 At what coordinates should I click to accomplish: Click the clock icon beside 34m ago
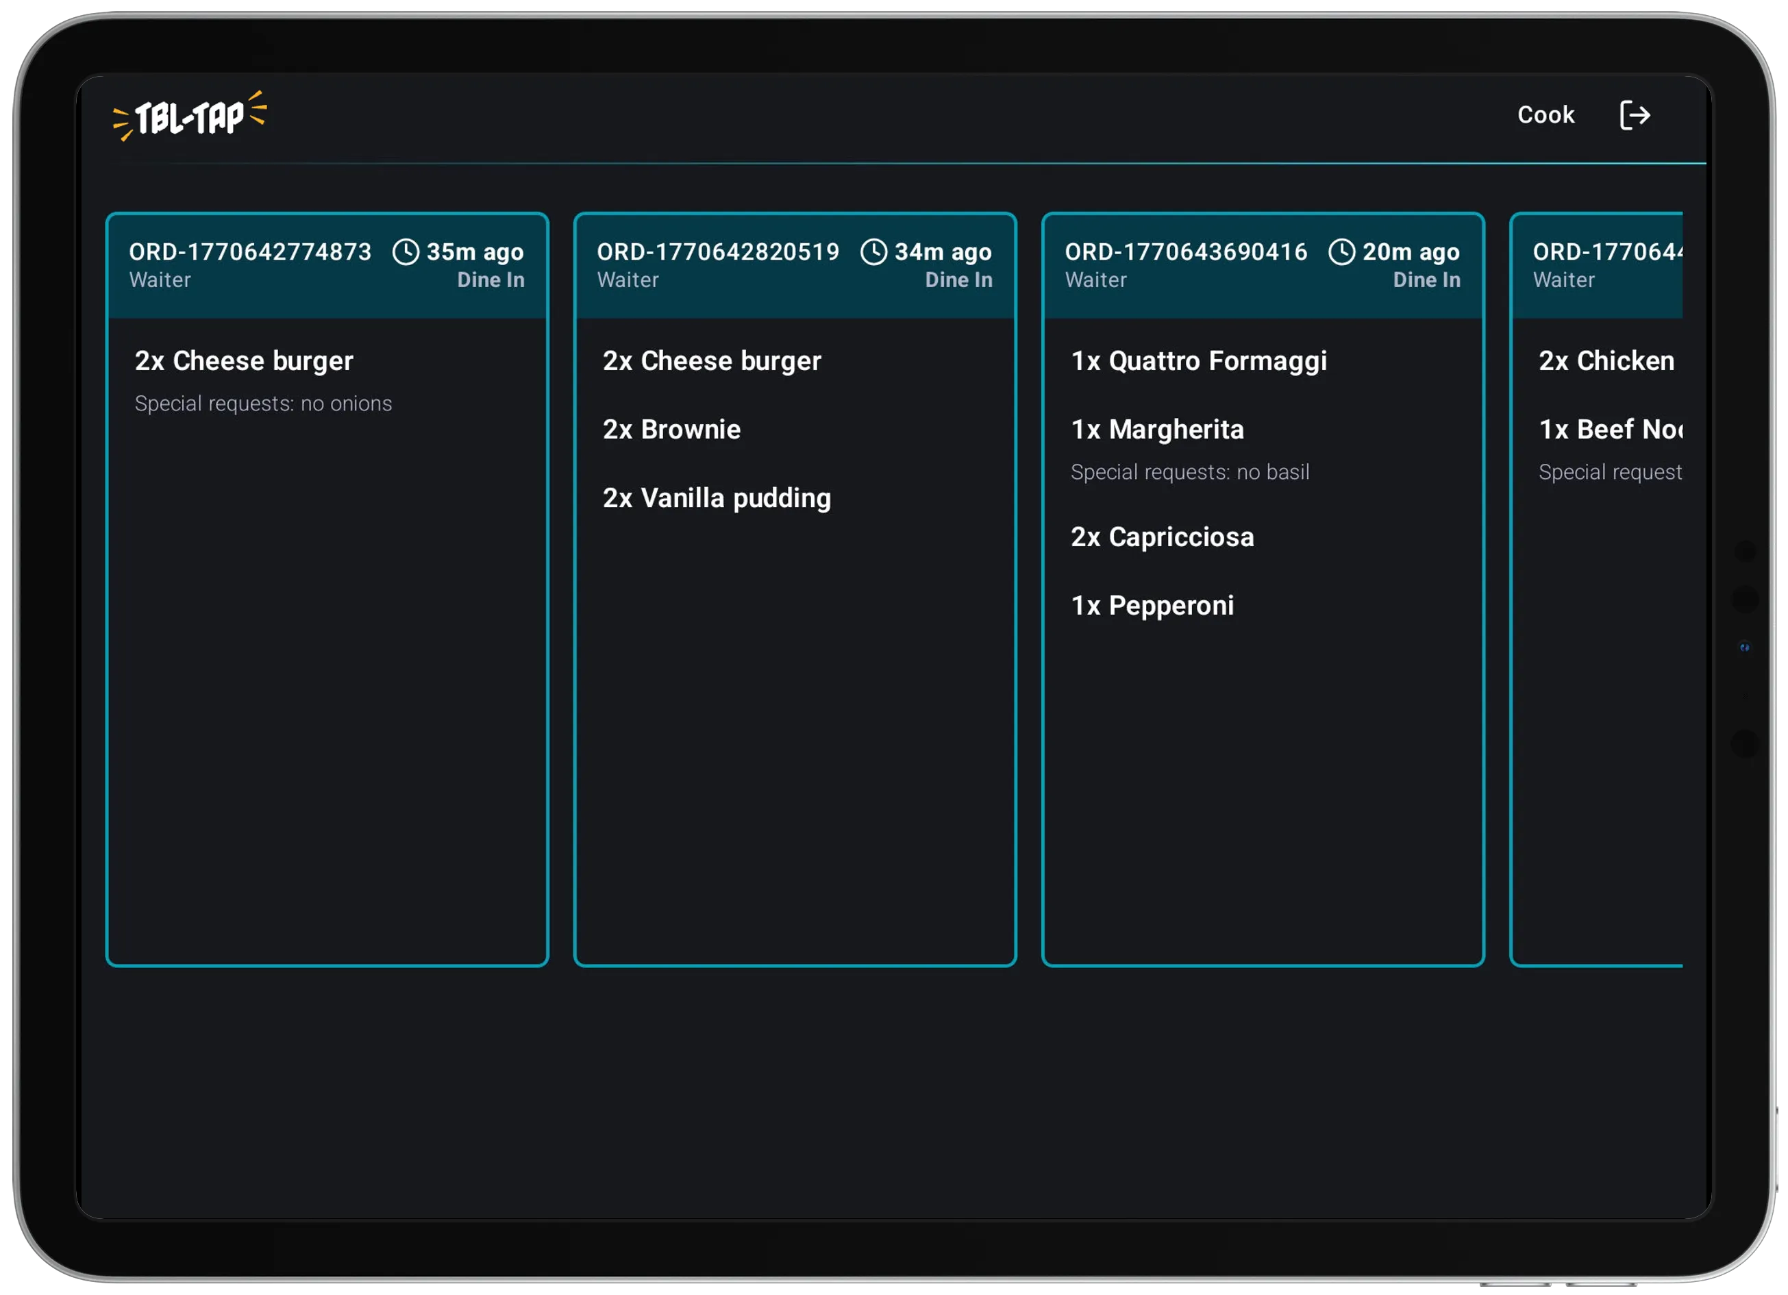click(873, 252)
